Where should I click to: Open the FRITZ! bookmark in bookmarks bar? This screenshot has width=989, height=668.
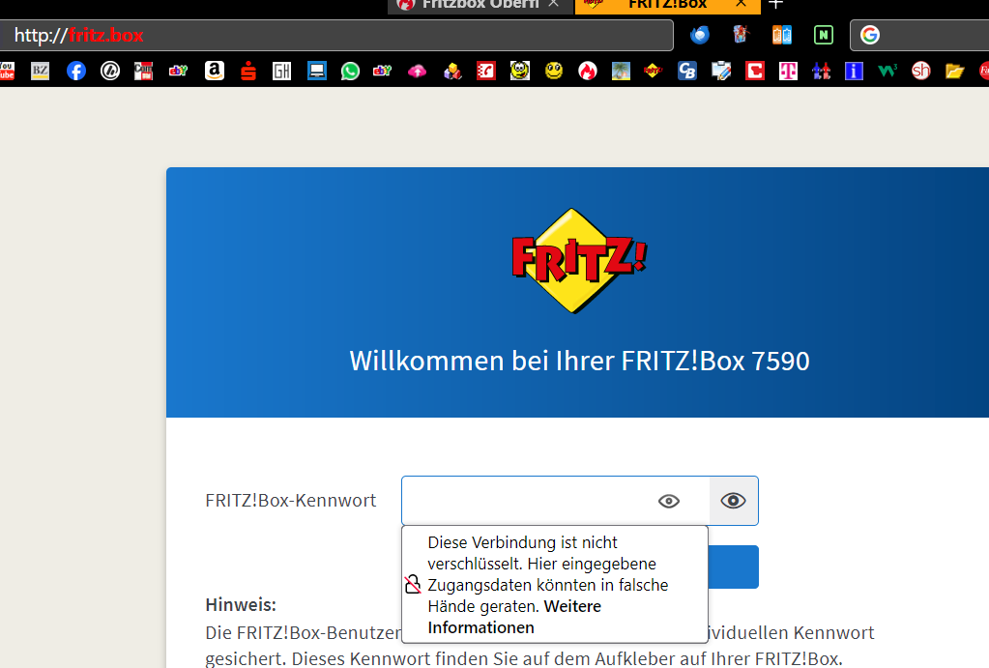click(653, 71)
